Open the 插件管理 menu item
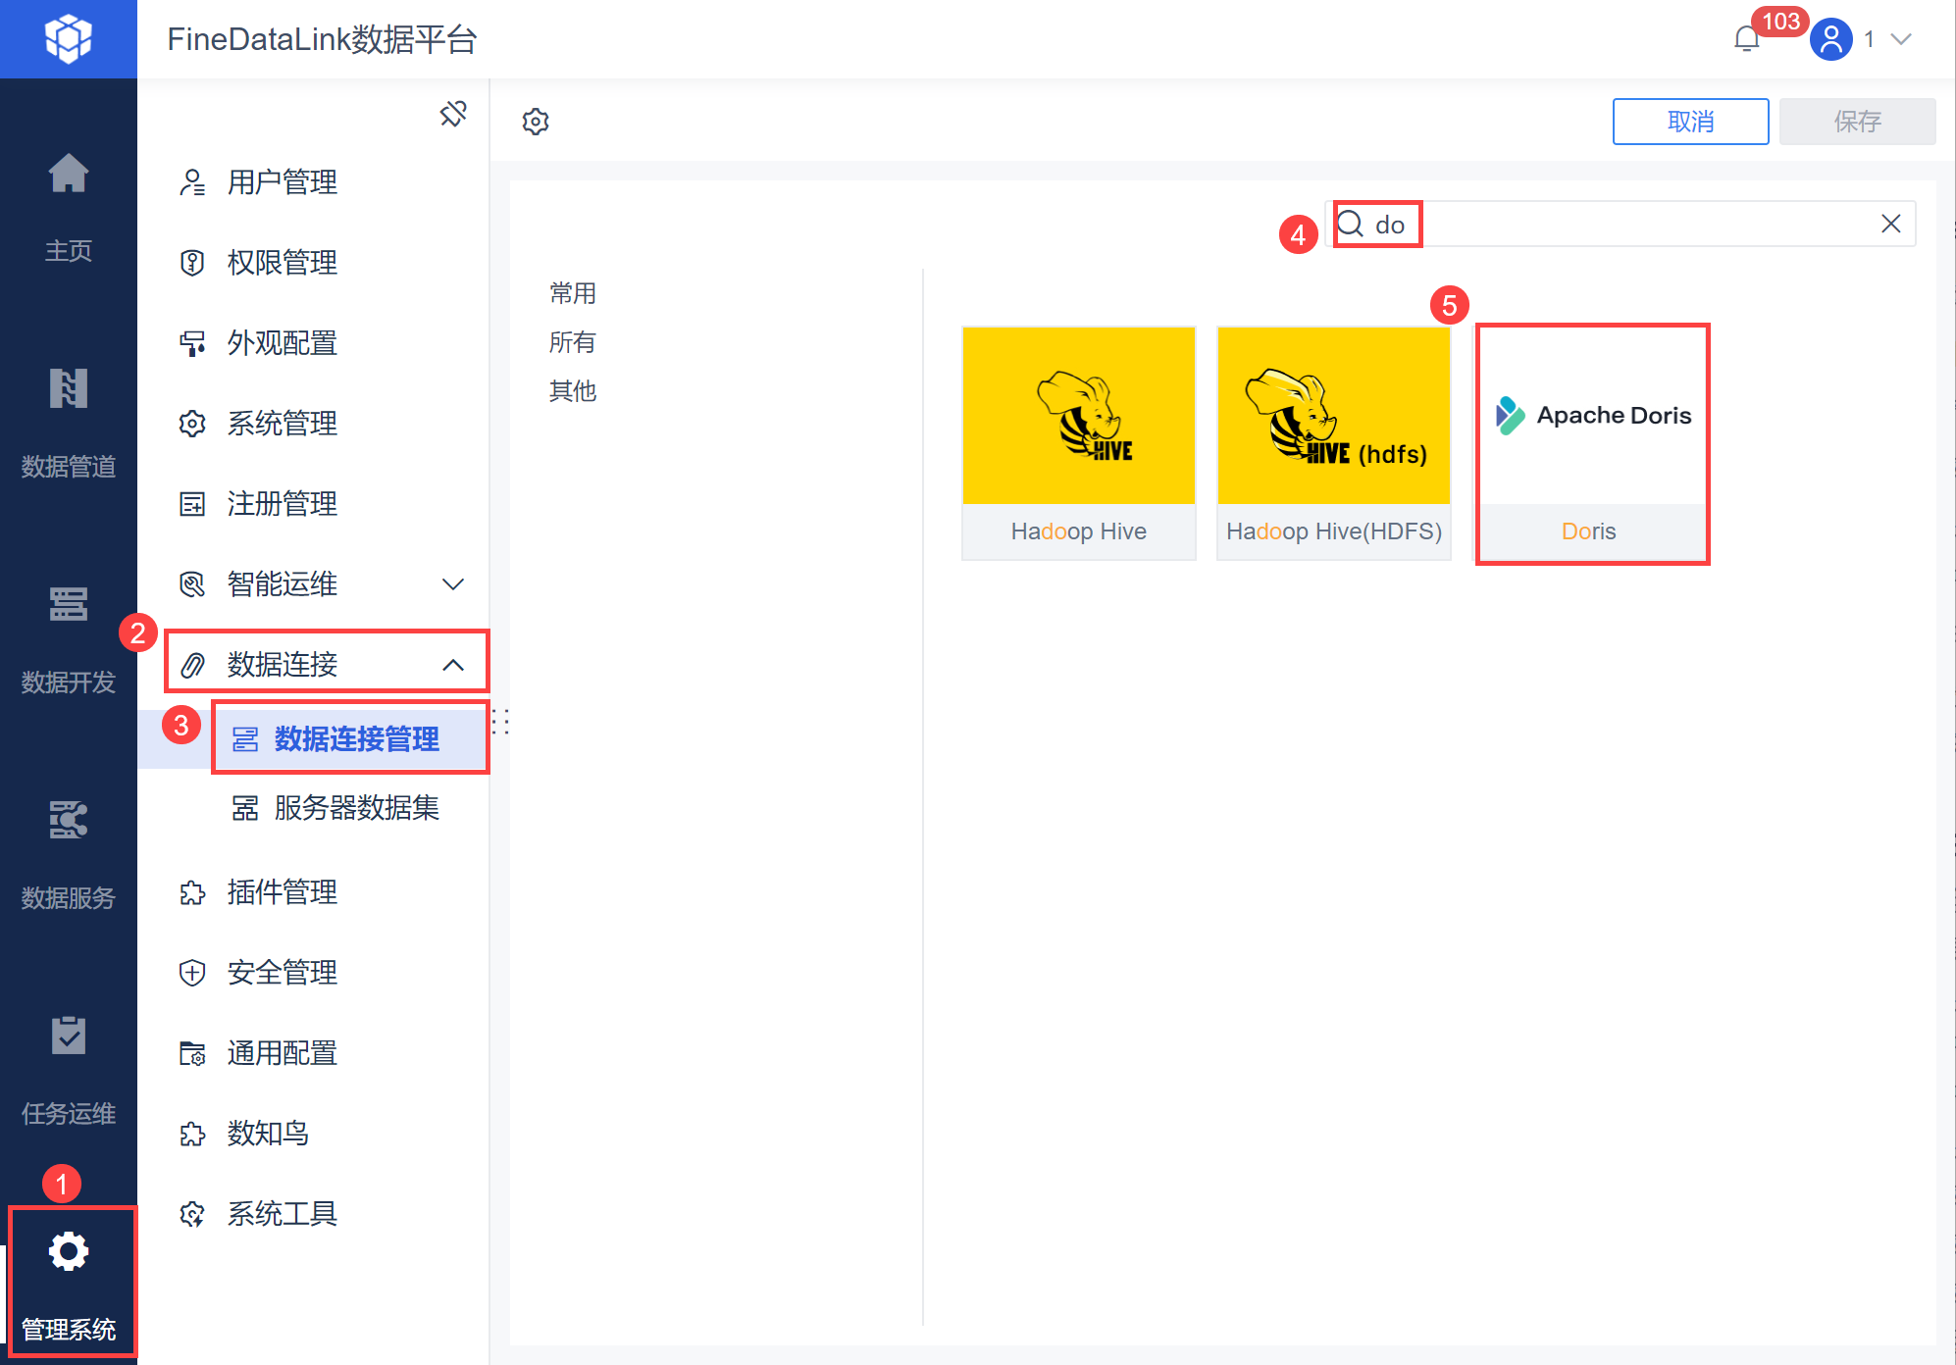 point(283,892)
